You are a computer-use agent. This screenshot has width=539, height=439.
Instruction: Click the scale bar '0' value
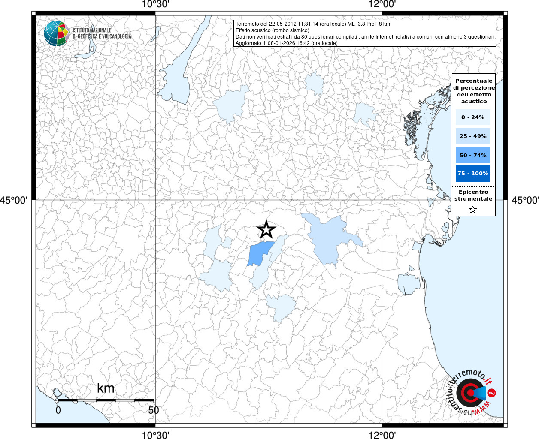pyautogui.click(x=58, y=410)
